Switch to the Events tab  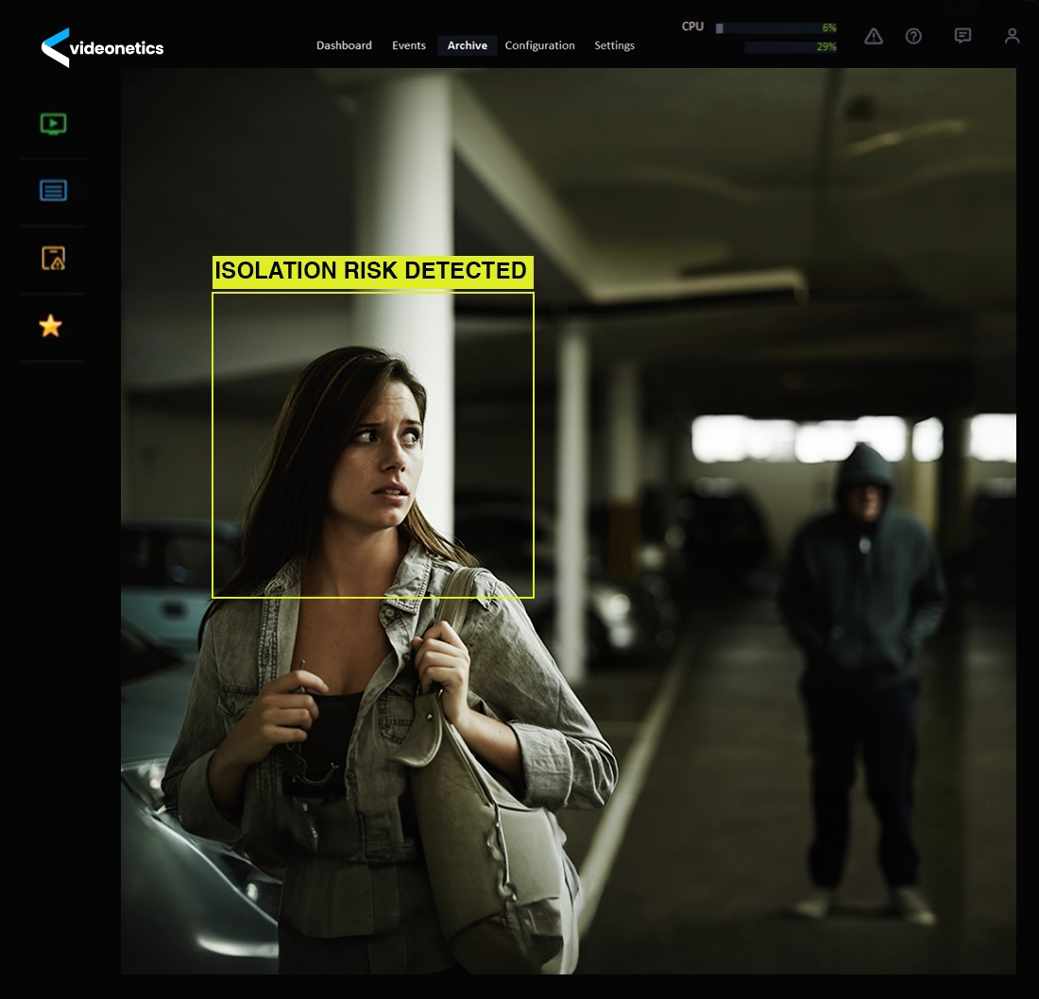click(x=409, y=45)
